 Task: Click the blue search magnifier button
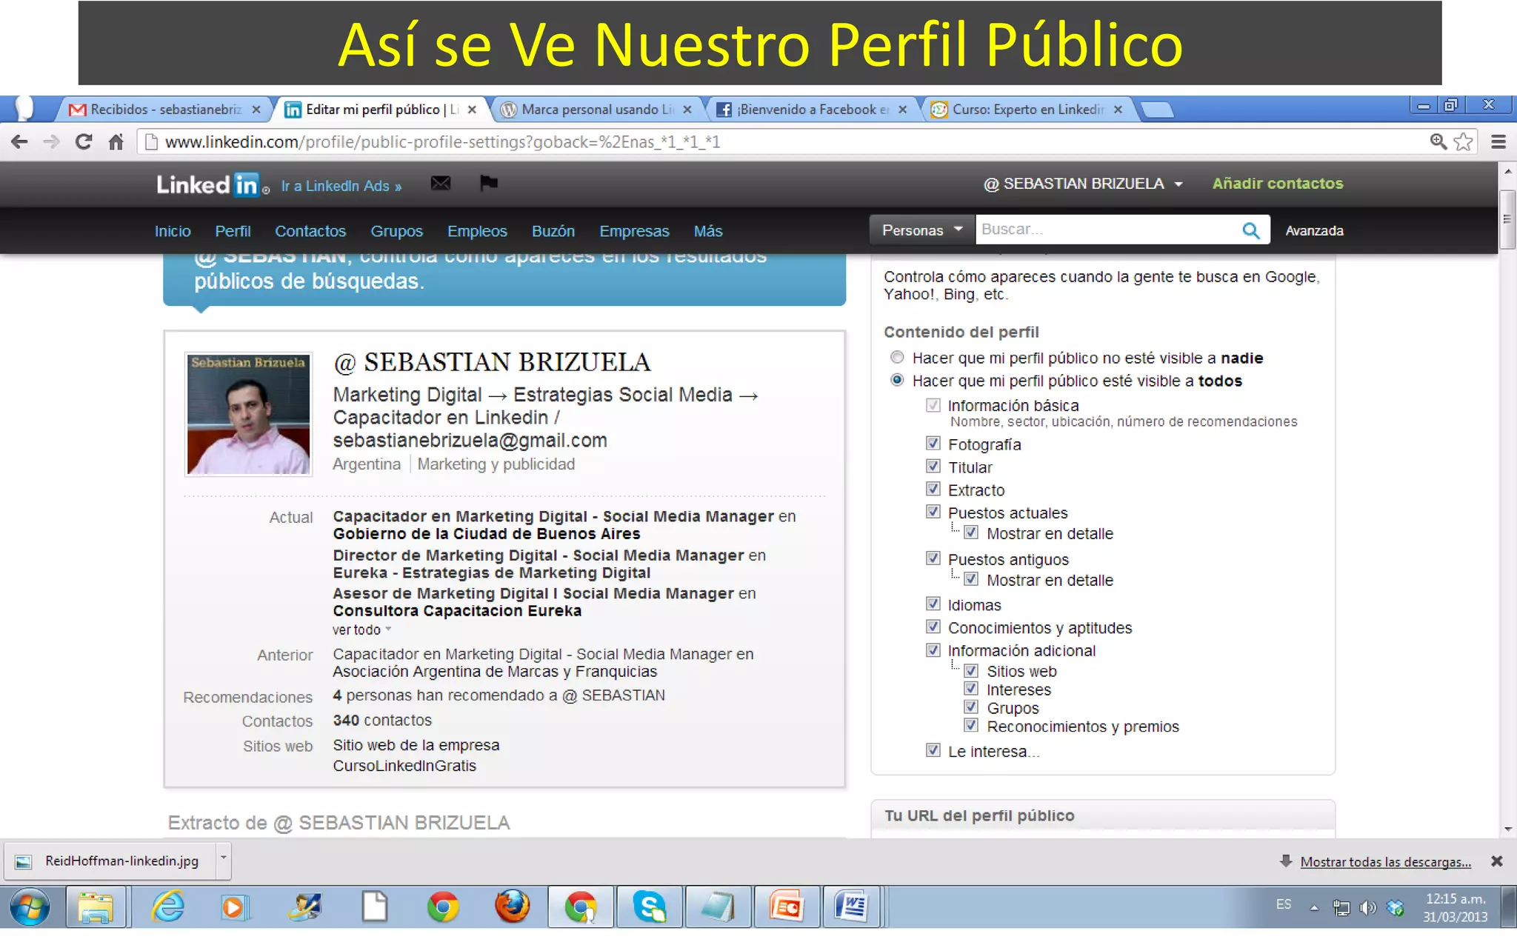1251,230
